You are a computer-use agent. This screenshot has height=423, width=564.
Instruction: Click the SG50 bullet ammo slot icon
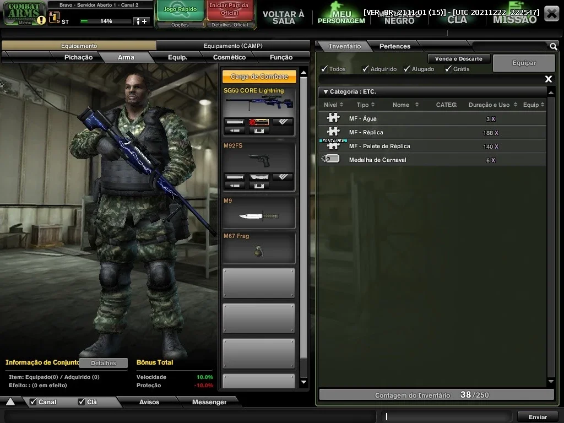click(235, 131)
